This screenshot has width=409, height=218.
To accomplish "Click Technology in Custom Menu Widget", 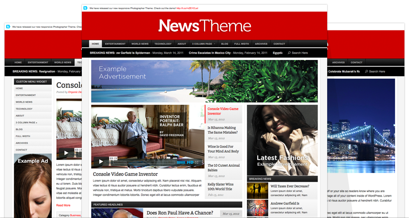I will [33, 109].
